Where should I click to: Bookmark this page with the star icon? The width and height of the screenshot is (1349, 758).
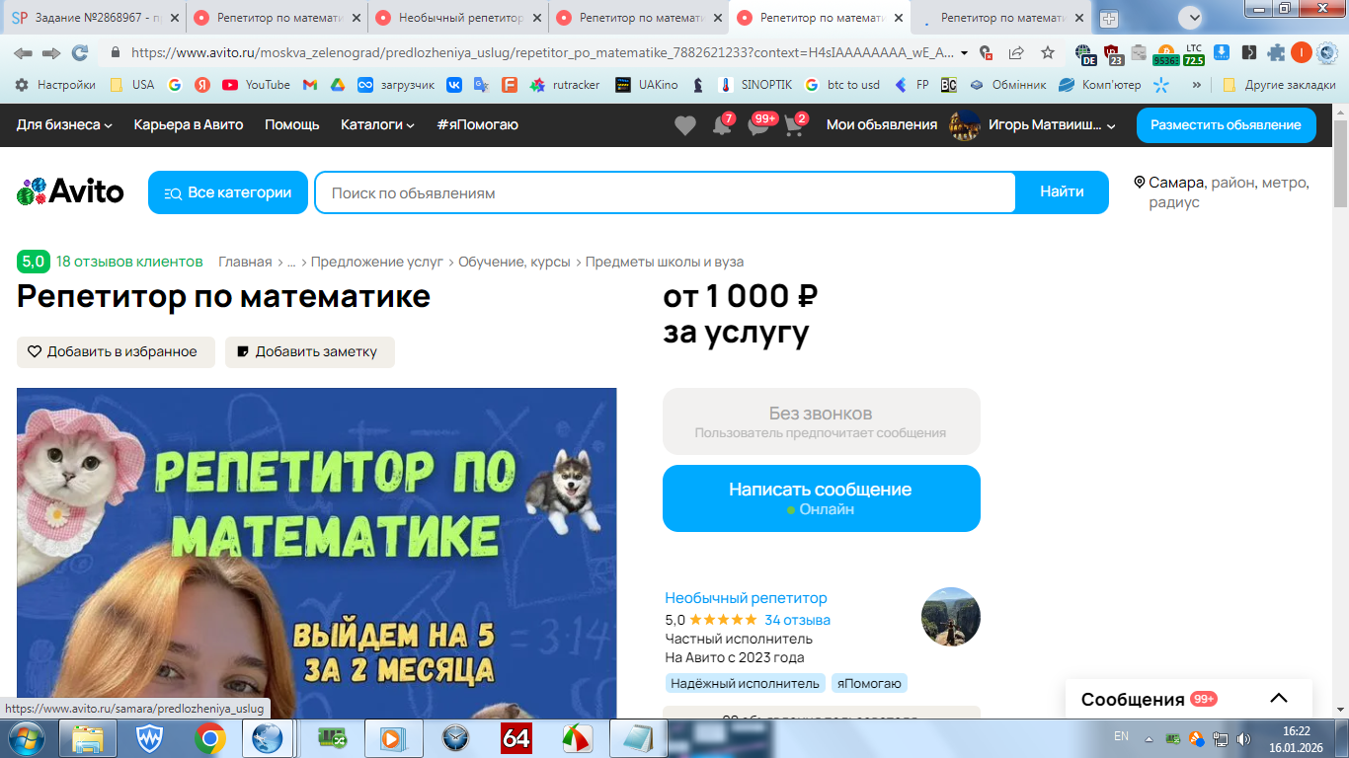[1048, 53]
